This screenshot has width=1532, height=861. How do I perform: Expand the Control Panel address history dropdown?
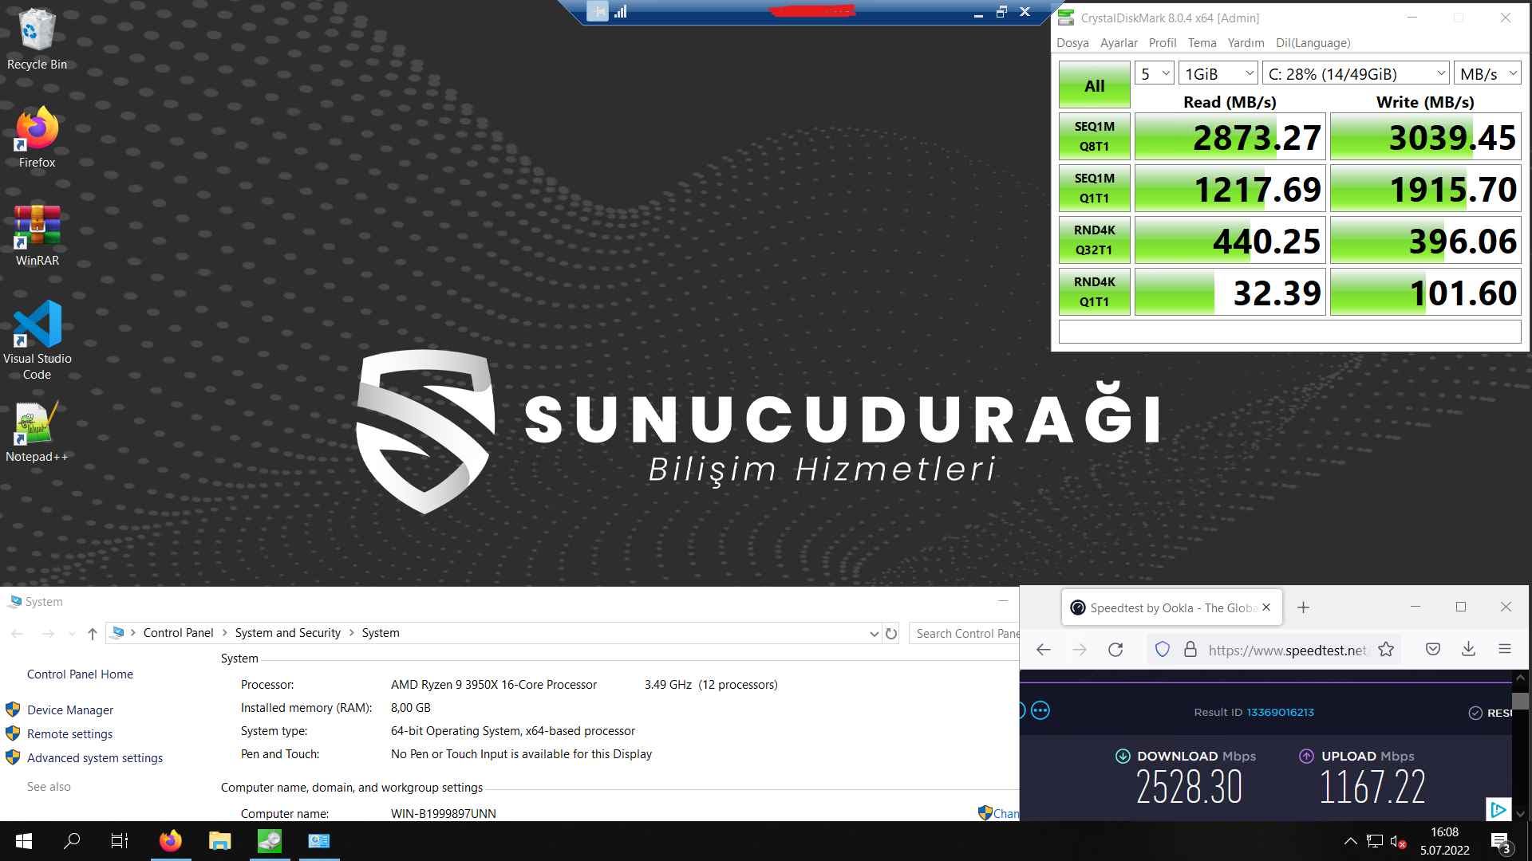pos(874,634)
